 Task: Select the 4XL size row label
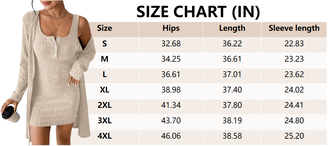(x=104, y=137)
